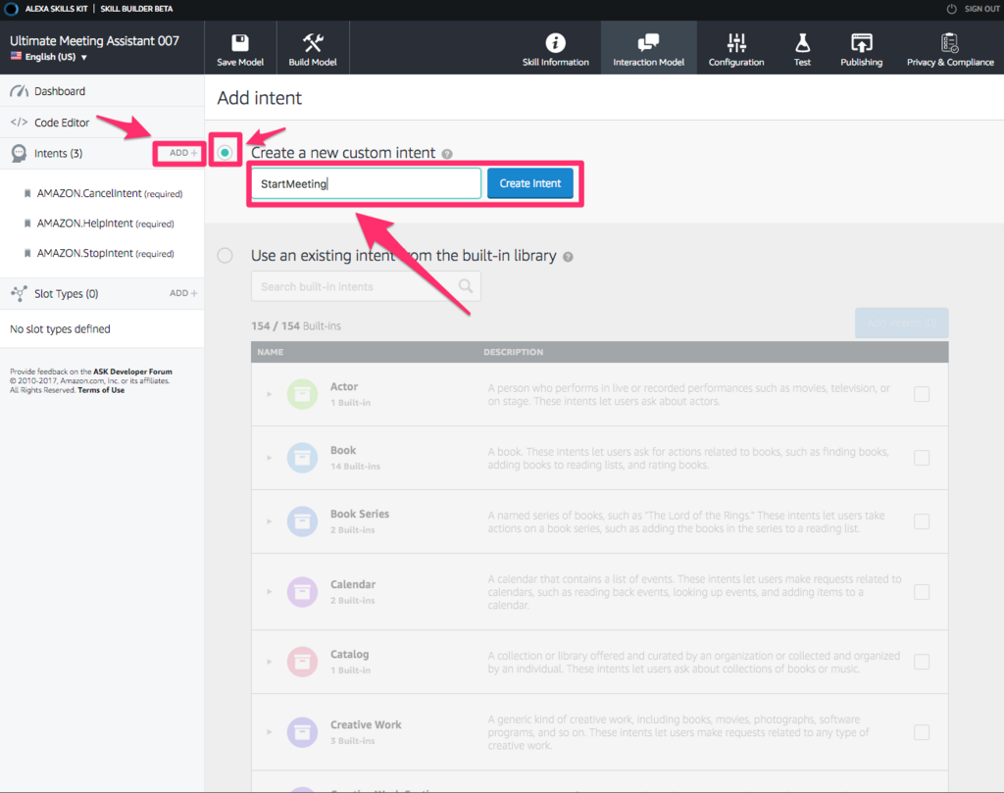Click the Slot Types nodes icon
Screen dimensions: 1004x793
(19, 293)
